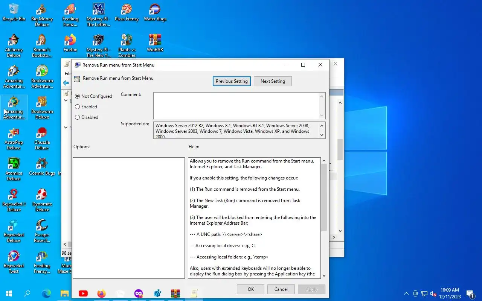
Task: Click the Supported on box up arrow
Action: pyautogui.click(x=322, y=126)
